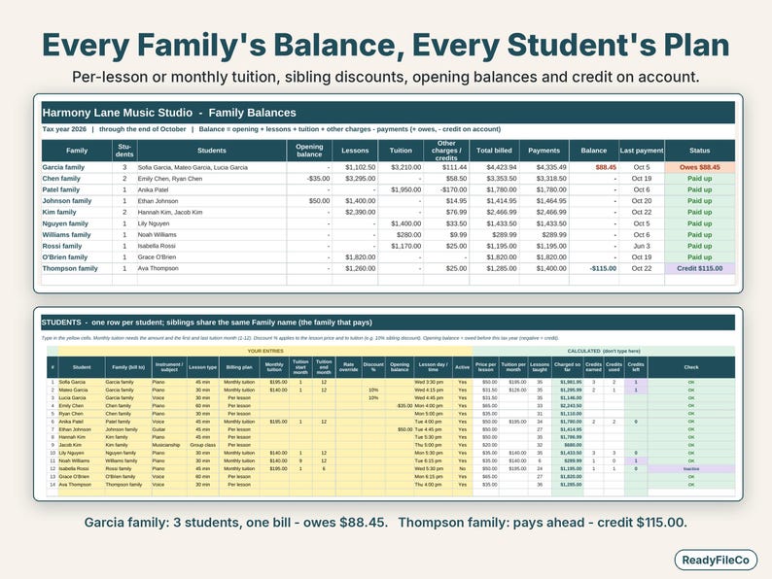Select the "No" Active cell for Isabella Rossi
Image resolution: width=772 pixels, height=579 pixels.
(x=462, y=469)
